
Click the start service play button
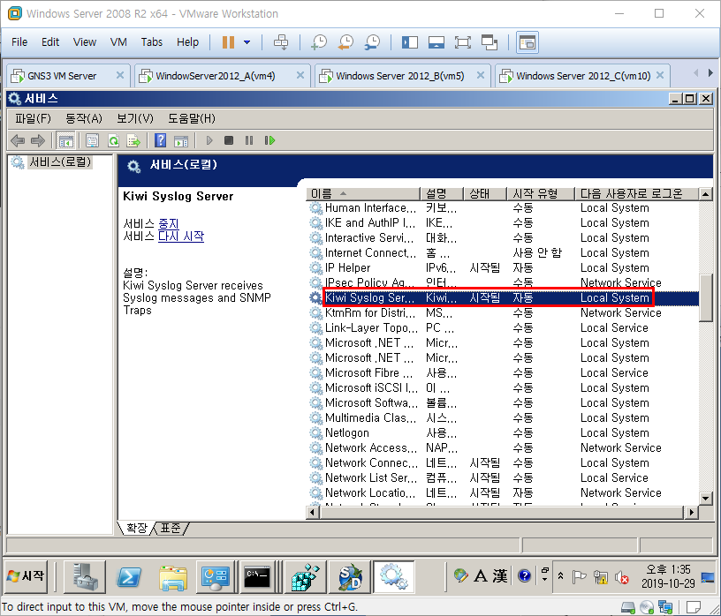click(x=209, y=140)
